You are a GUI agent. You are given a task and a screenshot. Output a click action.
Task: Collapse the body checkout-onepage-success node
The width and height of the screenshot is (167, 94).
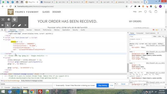[2, 74]
